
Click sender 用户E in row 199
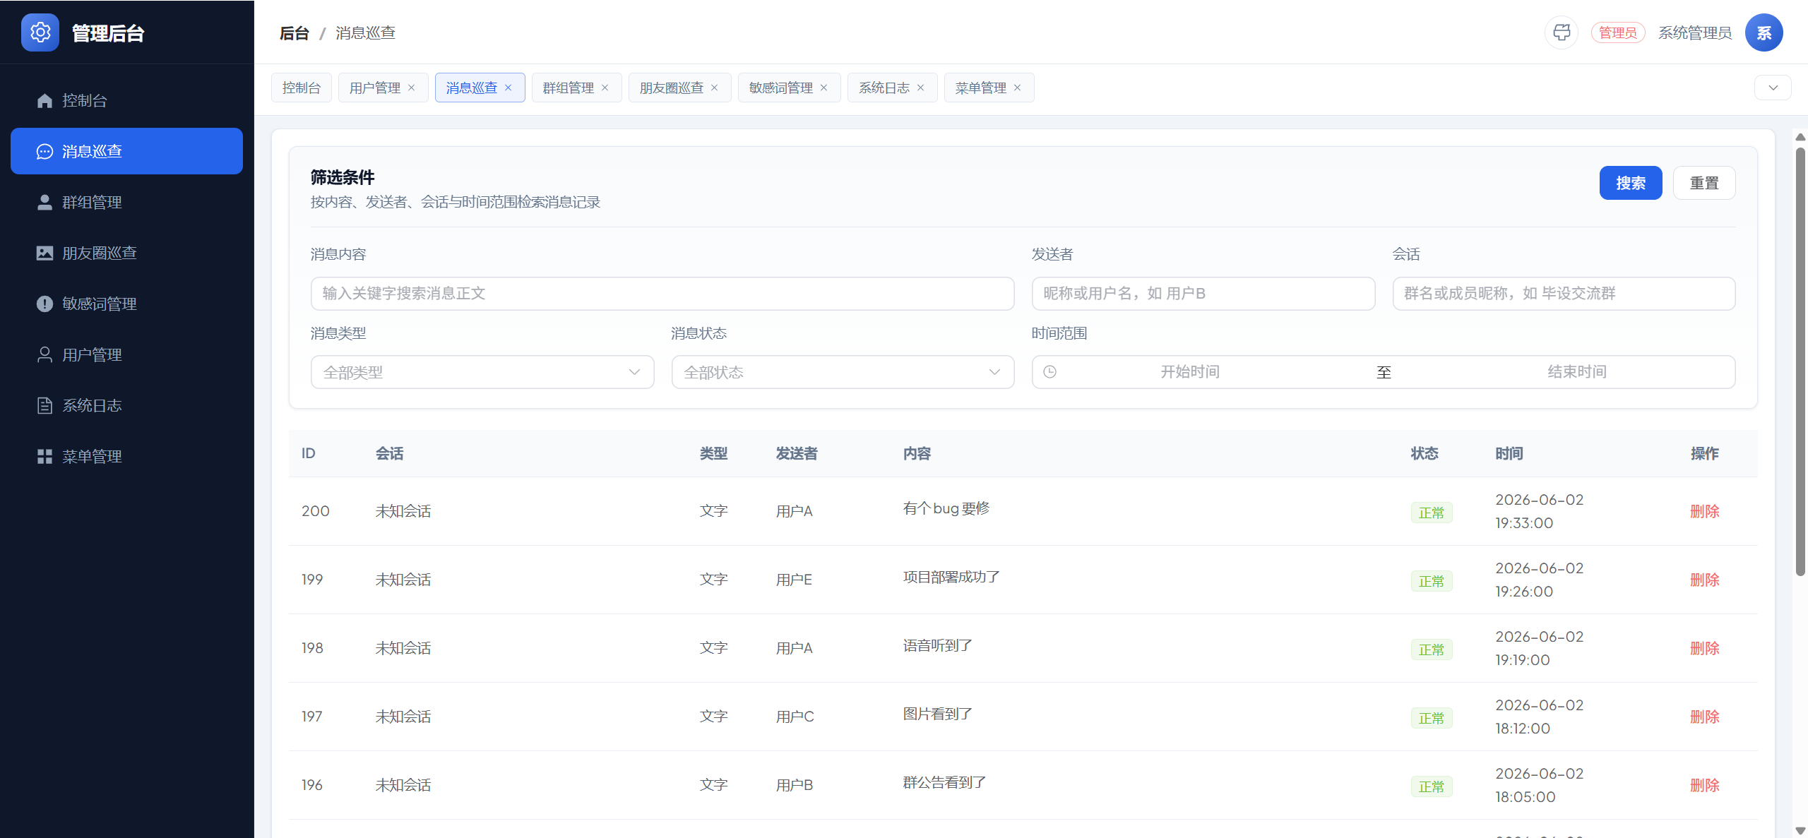click(x=794, y=580)
